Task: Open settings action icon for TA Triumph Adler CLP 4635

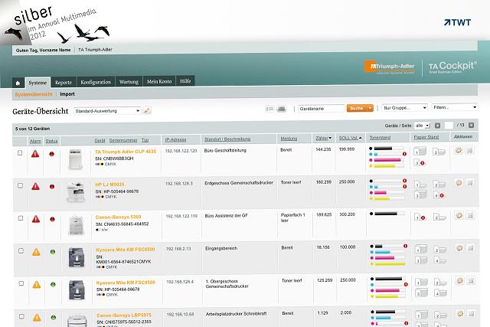Action: (458, 150)
